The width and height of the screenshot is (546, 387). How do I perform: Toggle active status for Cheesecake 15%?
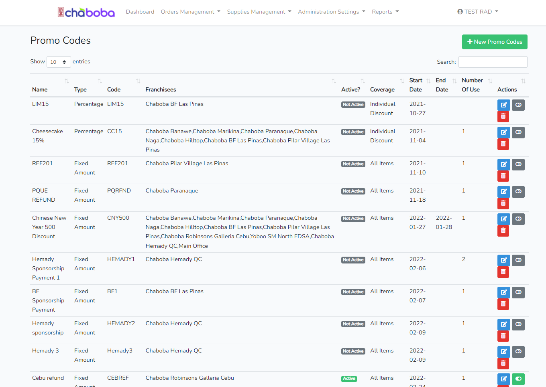518,132
